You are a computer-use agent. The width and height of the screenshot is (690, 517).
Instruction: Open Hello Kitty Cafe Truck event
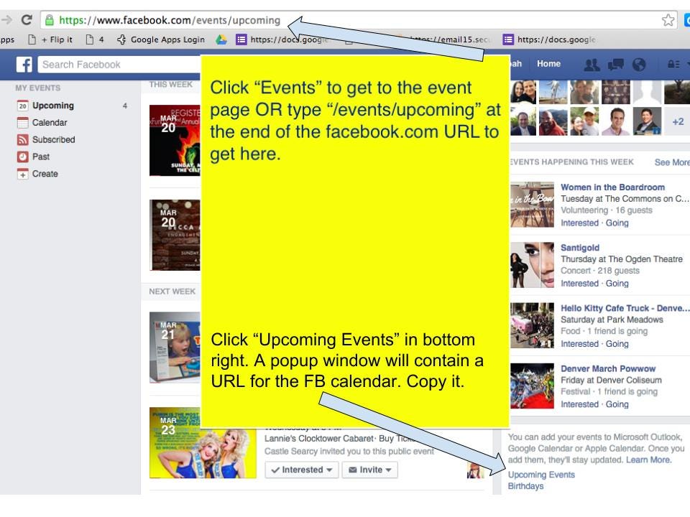click(x=625, y=308)
